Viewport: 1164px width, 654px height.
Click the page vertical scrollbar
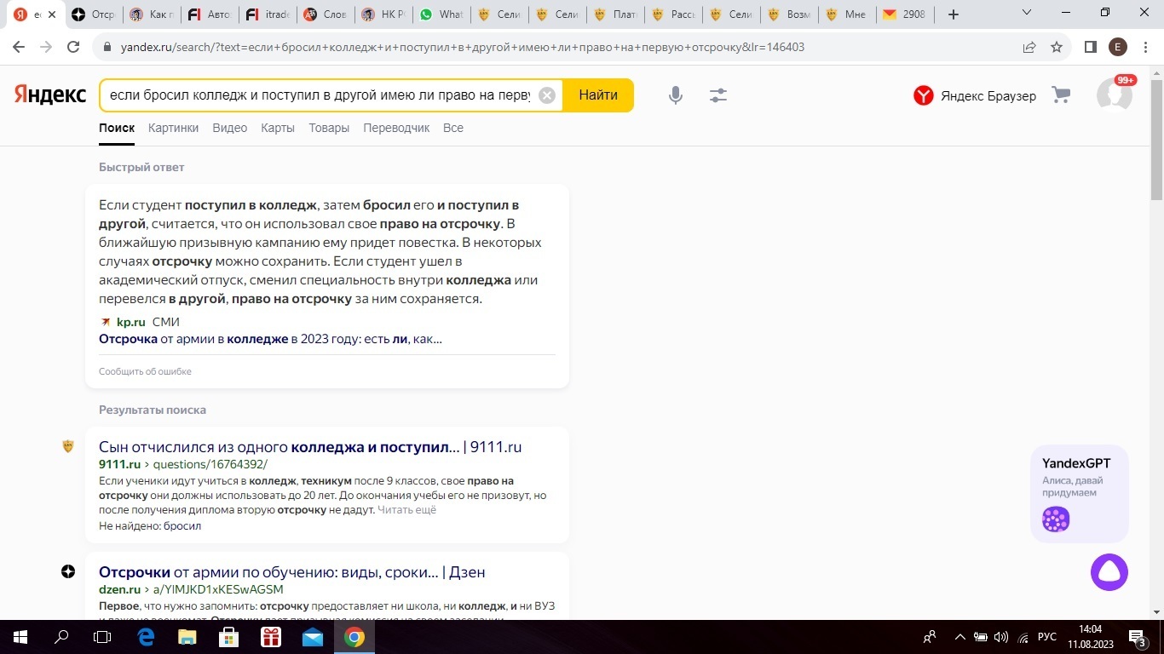tap(1156, 141)
